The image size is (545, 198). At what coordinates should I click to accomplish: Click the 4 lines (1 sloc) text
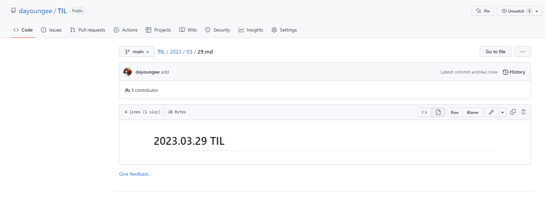click(143, 112)
